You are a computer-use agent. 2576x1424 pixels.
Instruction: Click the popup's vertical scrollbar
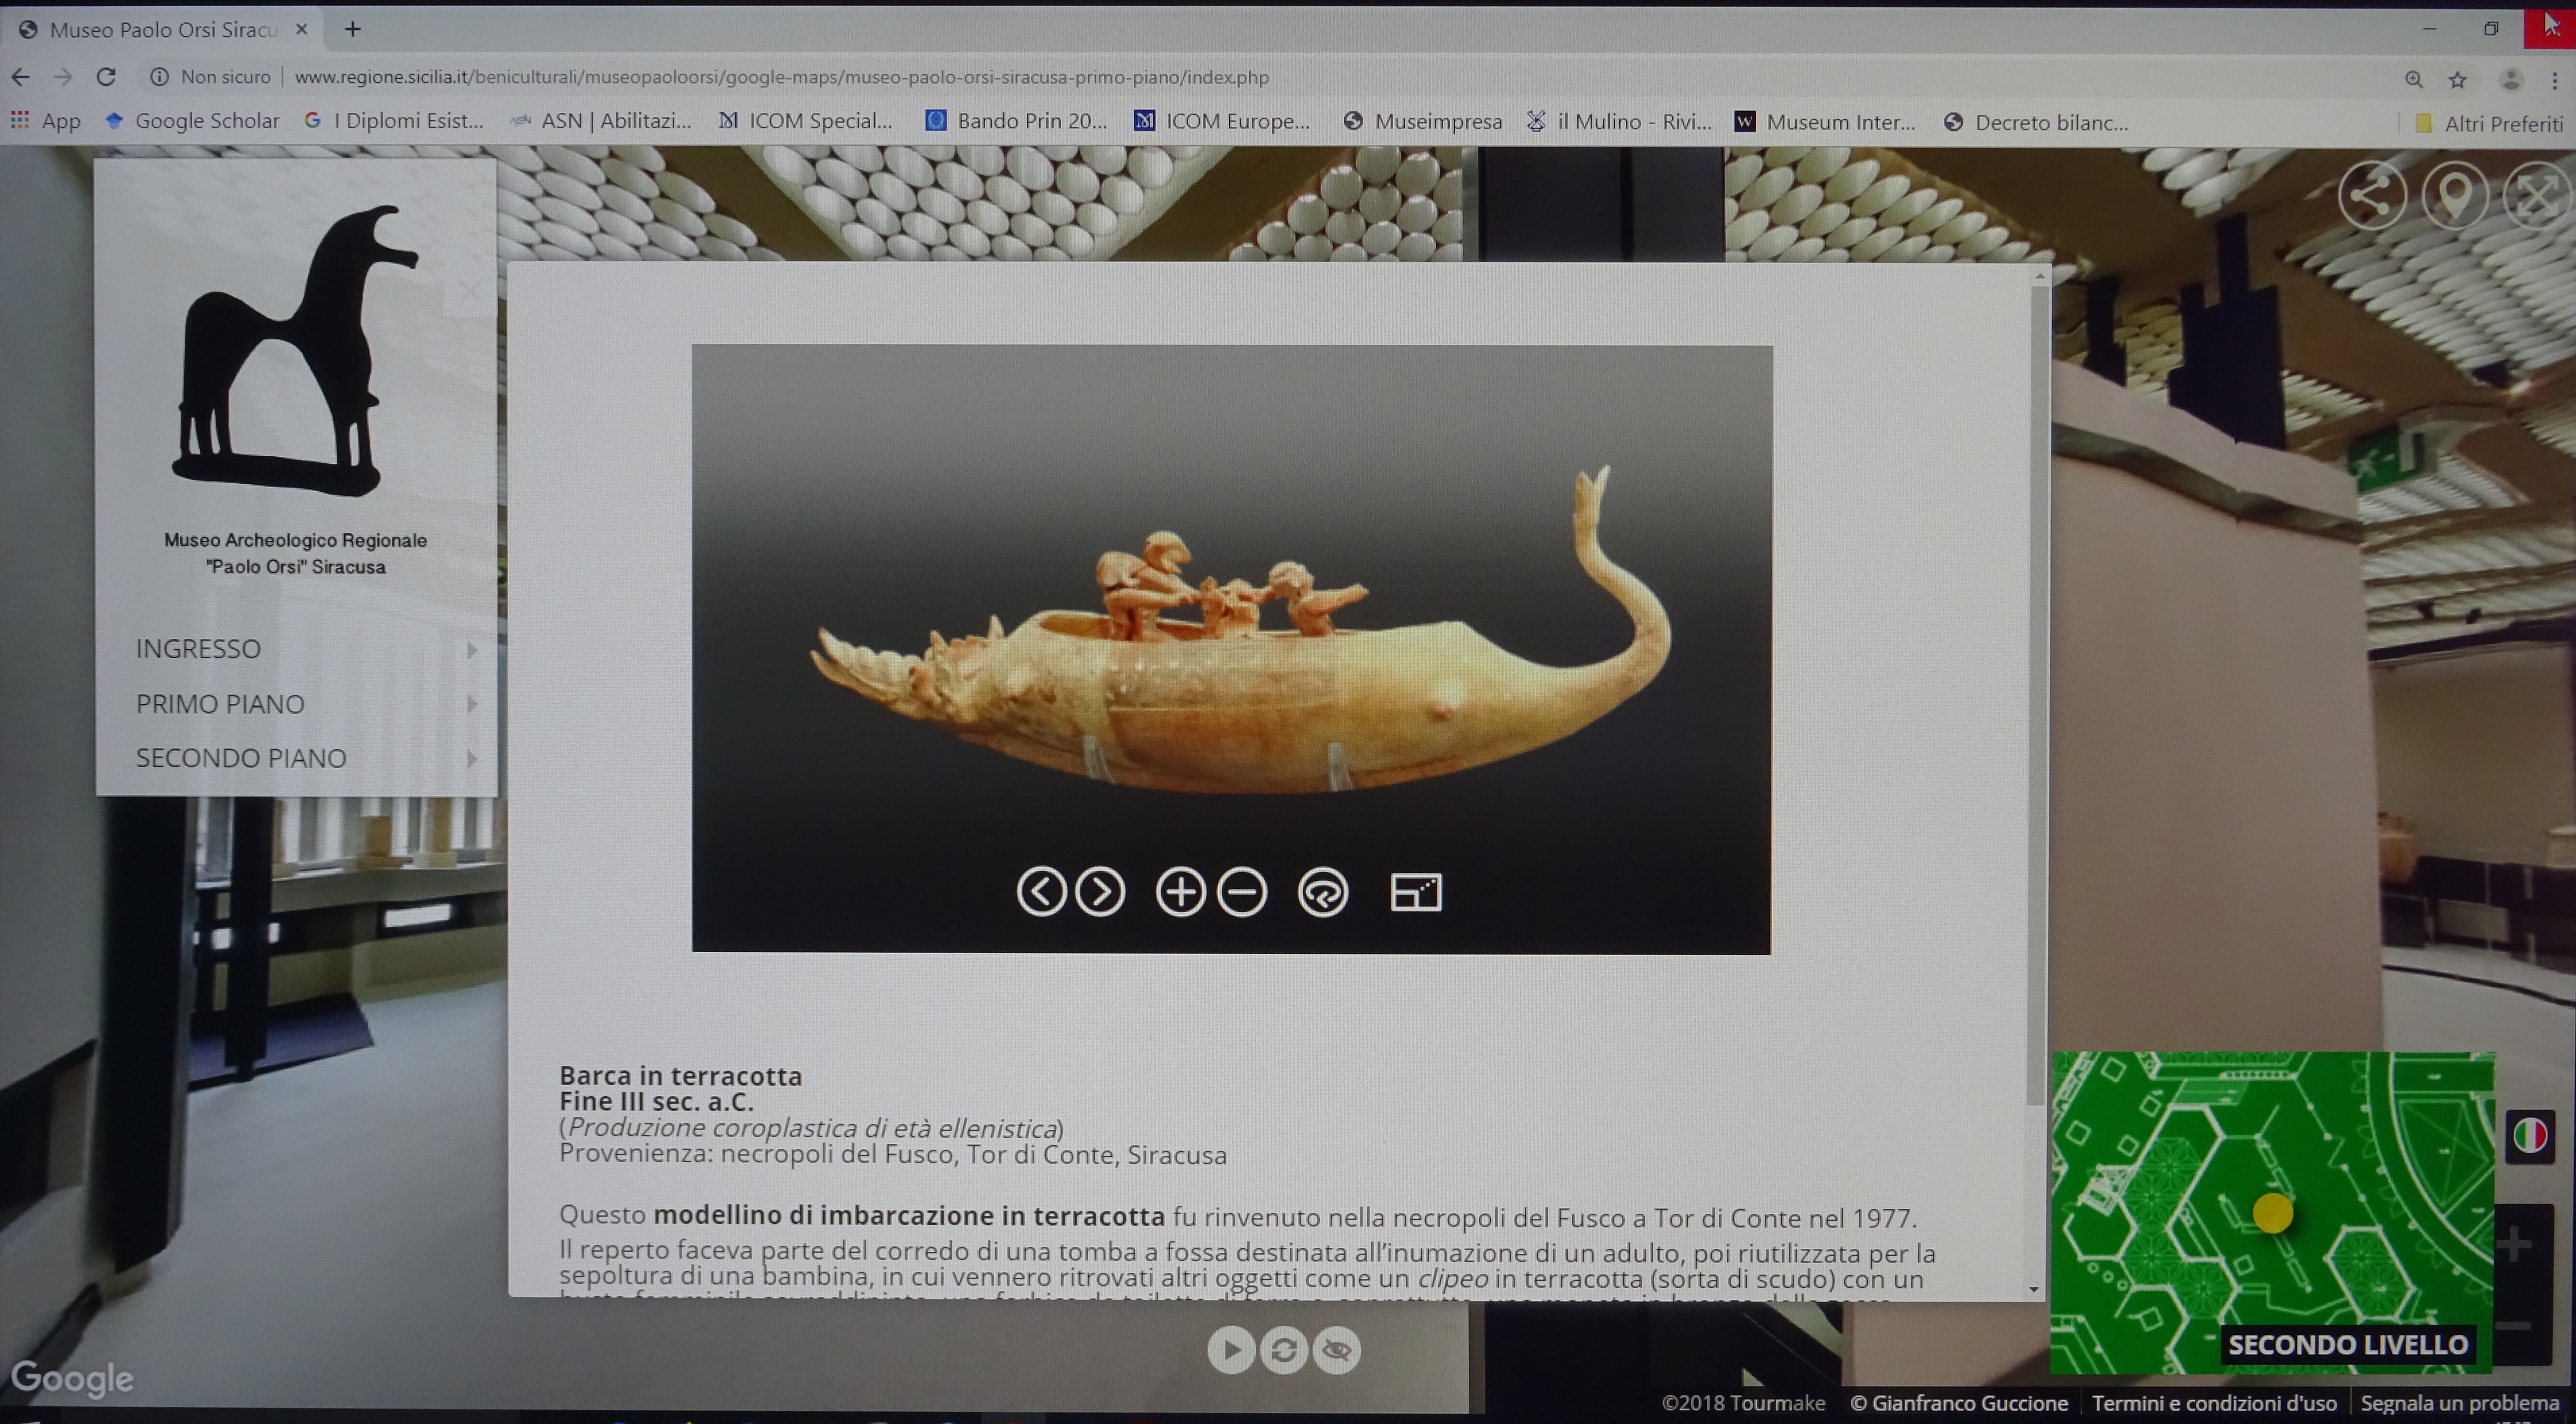point(2036,700)
